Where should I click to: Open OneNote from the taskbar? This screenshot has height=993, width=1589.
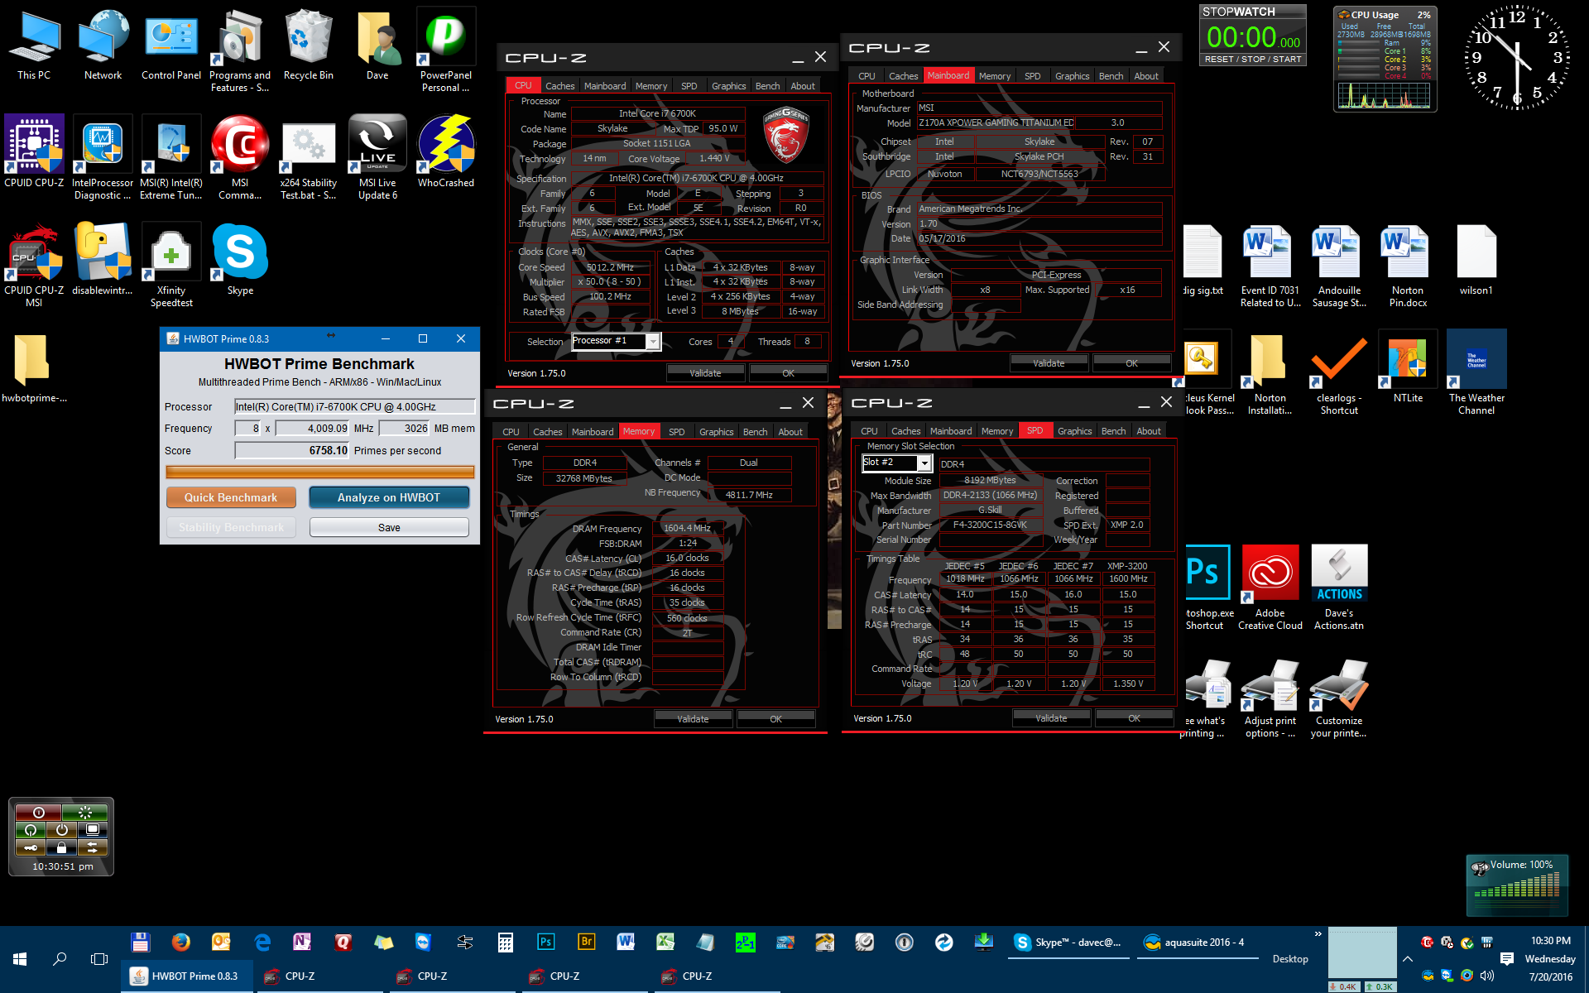pyautogui.click(x=302, y=942)
